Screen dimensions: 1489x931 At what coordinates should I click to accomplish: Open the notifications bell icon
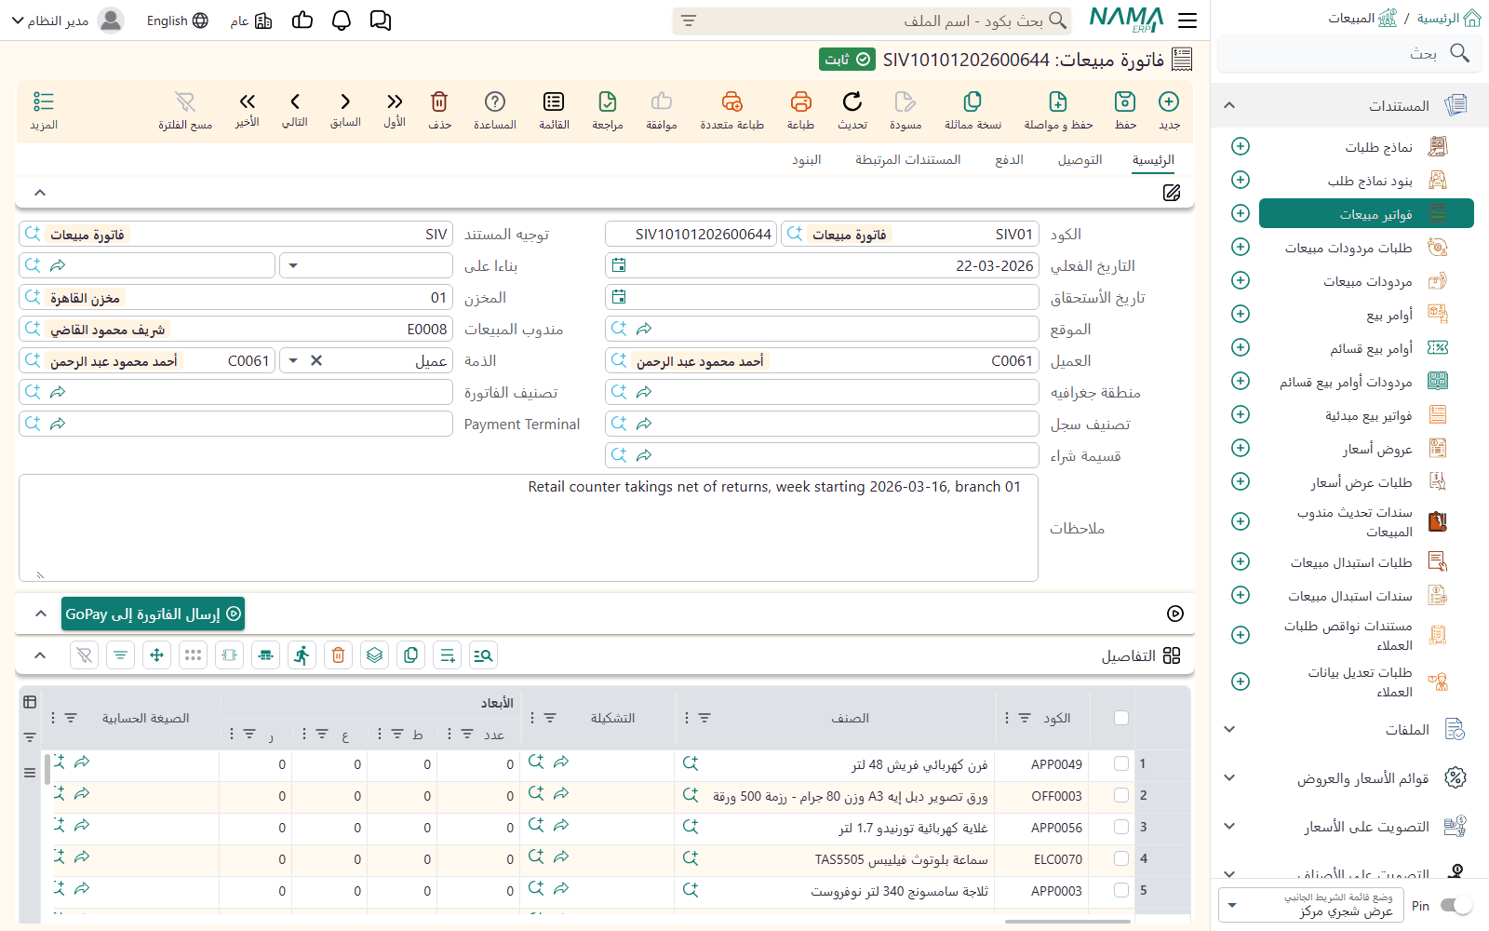click(x=342, y=20)
